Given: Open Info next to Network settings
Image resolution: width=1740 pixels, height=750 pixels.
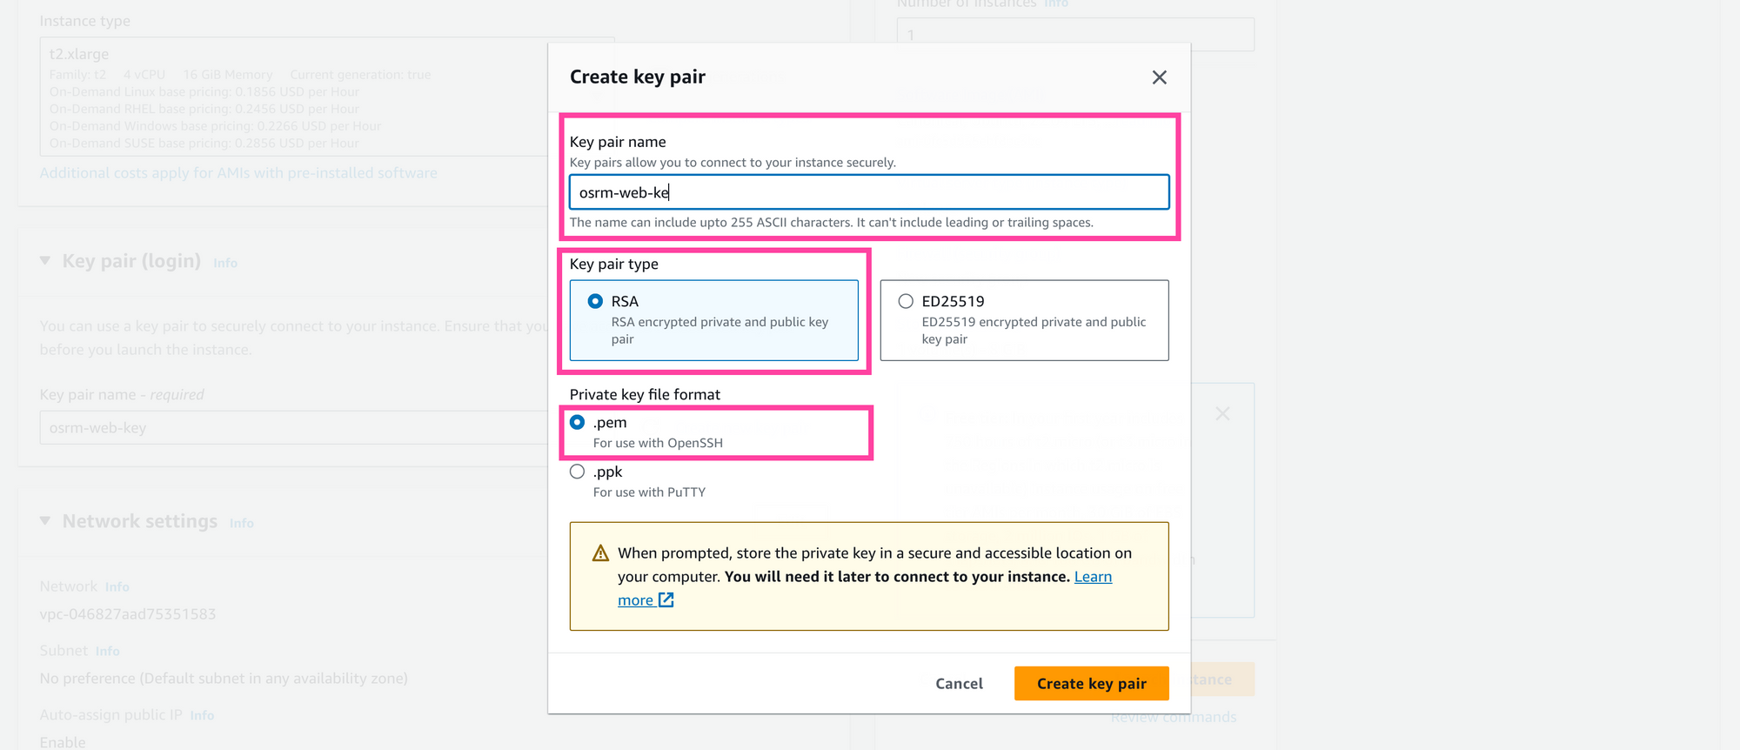Looking at the screenshot, I should [241, 523].
